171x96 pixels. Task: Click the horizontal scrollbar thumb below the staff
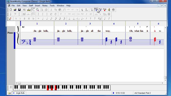click(20, 83)
